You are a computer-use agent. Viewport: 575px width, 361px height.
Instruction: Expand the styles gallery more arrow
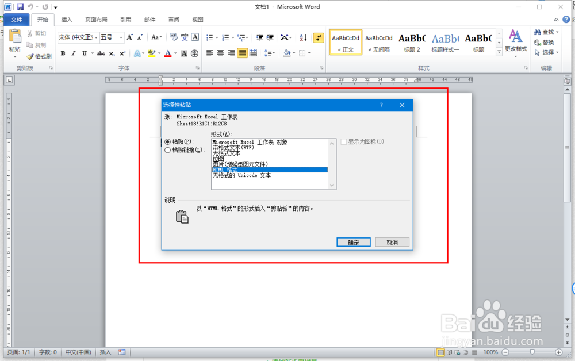[x=499, y=52]
